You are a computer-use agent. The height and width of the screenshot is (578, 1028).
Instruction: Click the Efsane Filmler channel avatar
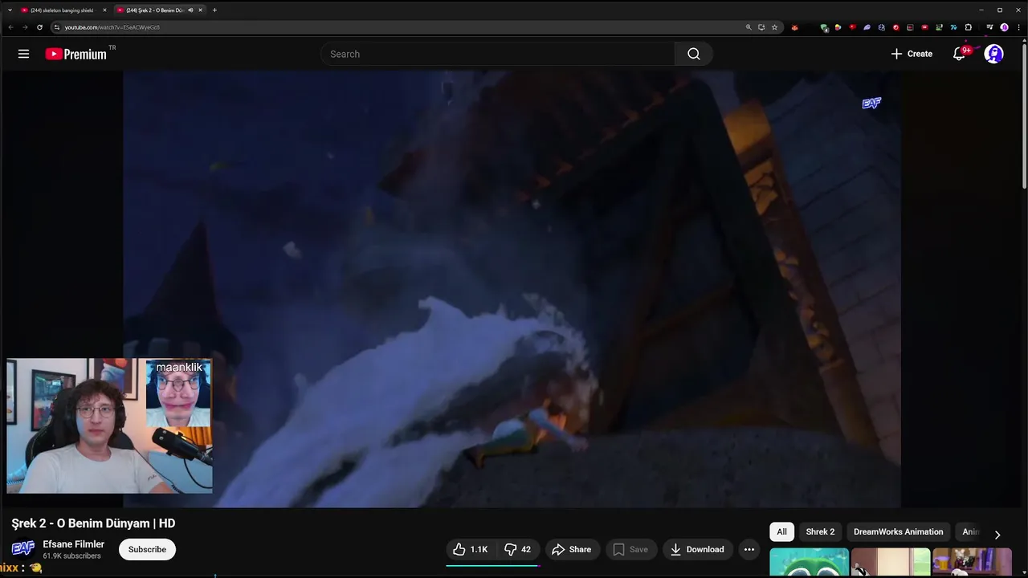click(22, 548)
